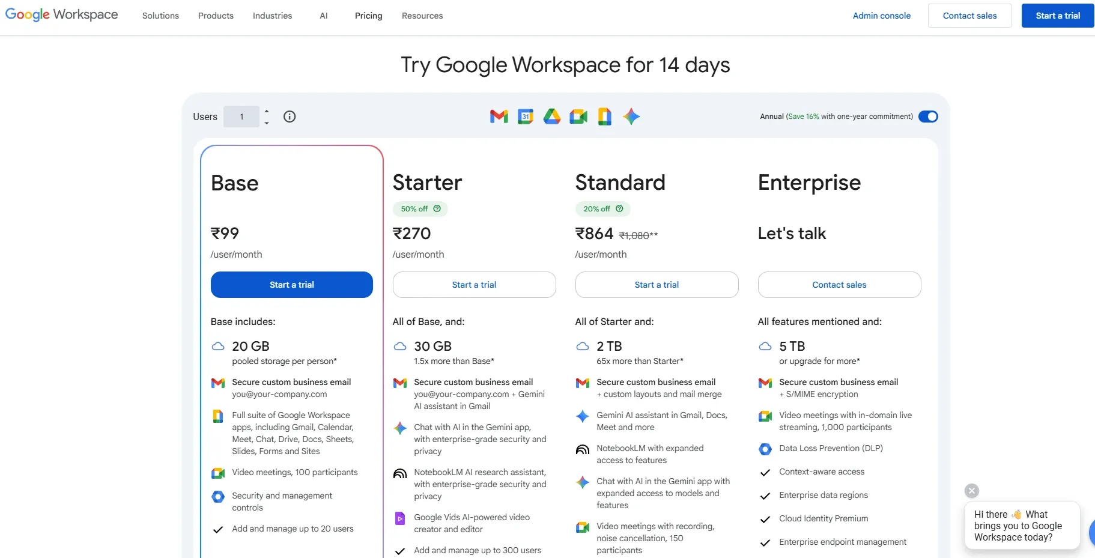Click the 'Let's talk' Enterprise price text
Screen dimensions: 1095x558
(792, 234)
